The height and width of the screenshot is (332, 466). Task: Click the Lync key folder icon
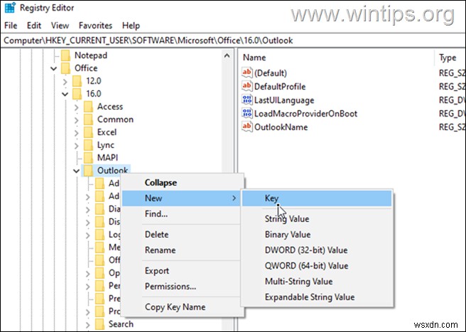coord(88,145)
